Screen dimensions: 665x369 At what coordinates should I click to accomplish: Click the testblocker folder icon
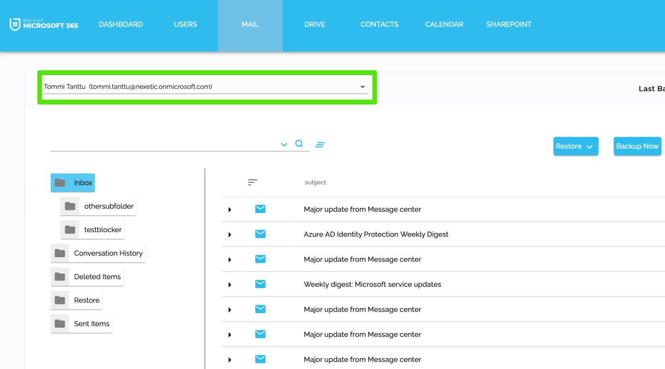coord(70,230)
